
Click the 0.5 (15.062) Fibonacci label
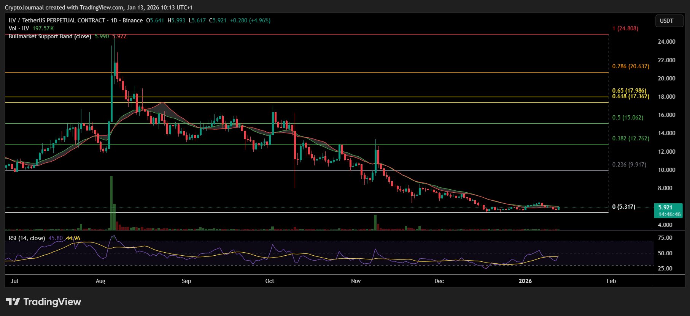pyautogui.click(x=628, y=118)
